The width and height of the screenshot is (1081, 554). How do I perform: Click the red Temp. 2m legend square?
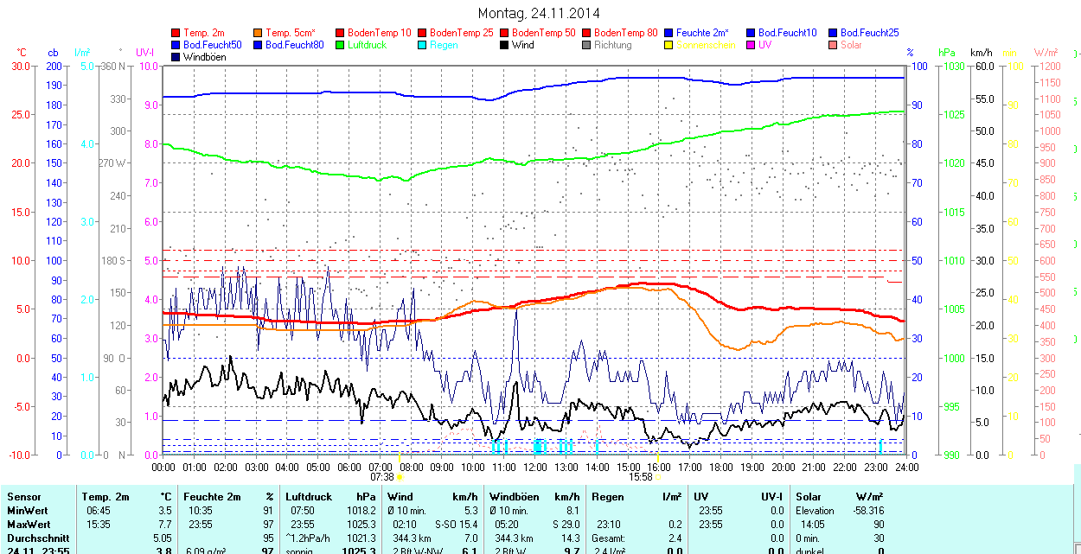(176, 33)
